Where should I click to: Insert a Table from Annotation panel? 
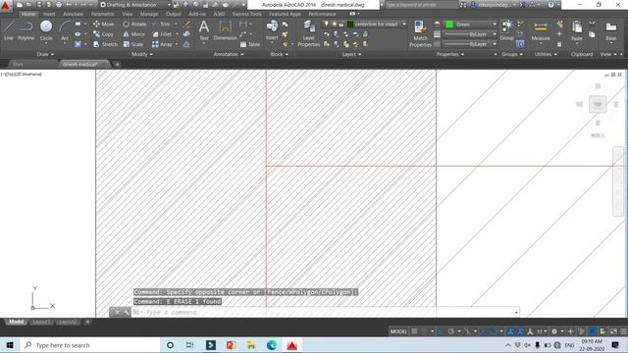coord(250,44)
